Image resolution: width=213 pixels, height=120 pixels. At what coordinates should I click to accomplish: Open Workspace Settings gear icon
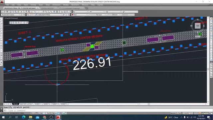point(22,15)
